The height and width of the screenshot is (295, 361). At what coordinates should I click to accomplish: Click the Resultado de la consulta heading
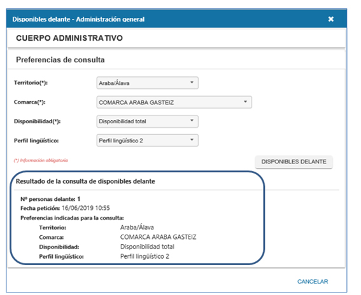coord(85,181)
